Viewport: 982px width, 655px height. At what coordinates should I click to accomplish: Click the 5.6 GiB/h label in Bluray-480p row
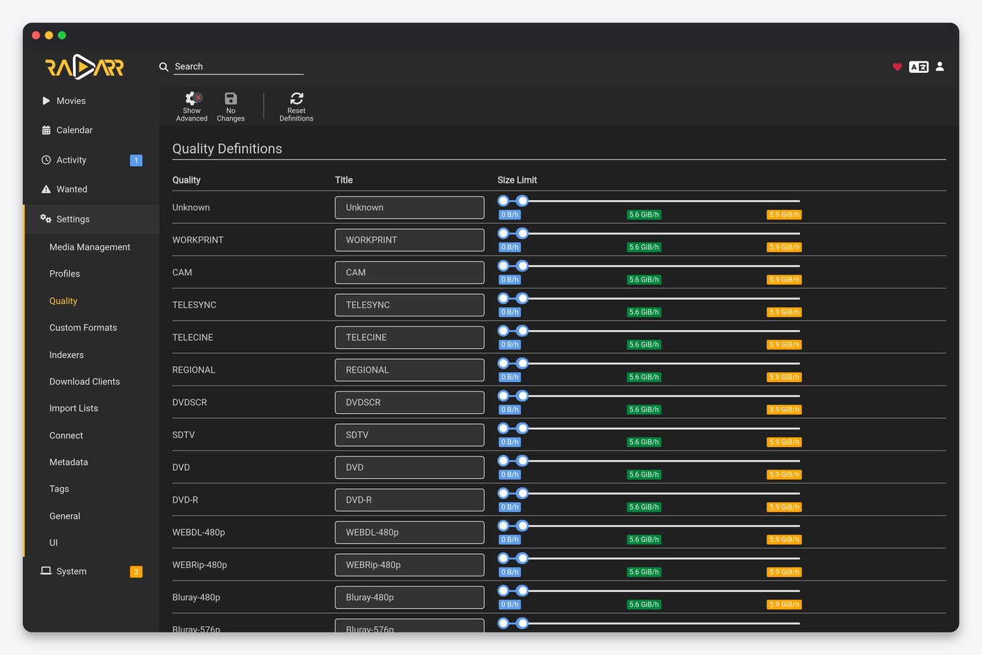644,604
